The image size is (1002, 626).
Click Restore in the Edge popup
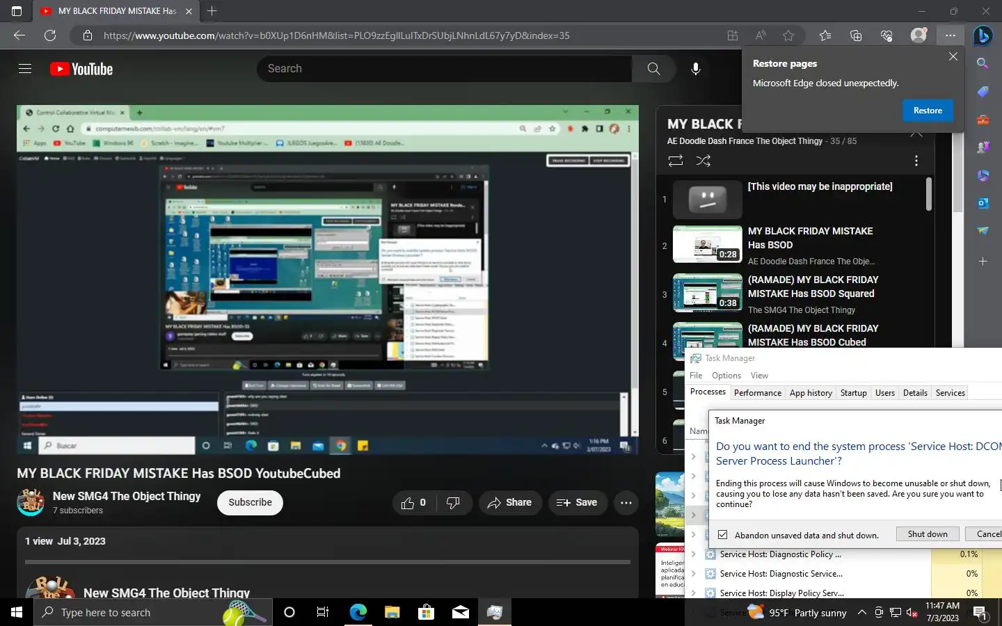[x=928, y=111]
